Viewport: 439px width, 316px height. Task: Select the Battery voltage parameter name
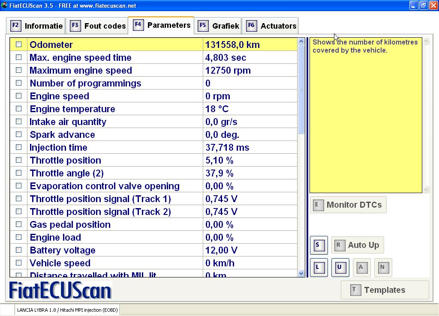63,250
